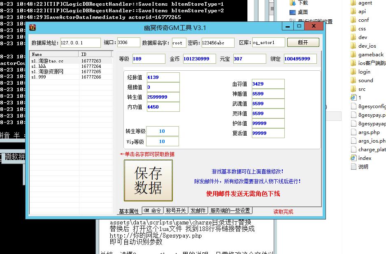Image resolution: width=386 pixels, height=254 pixels.
Task: Select player s1.999 in the list
Action: pyautogui.click(x=39, y=77)
